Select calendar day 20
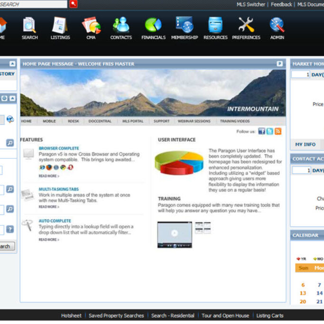The width and height of the screenshot is (324, 324). click(x=303, y=302)
